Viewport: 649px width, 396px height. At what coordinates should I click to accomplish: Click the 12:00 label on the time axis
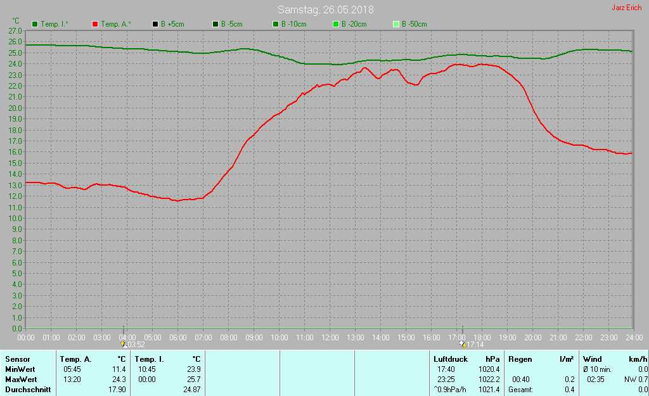pos(330,337)
